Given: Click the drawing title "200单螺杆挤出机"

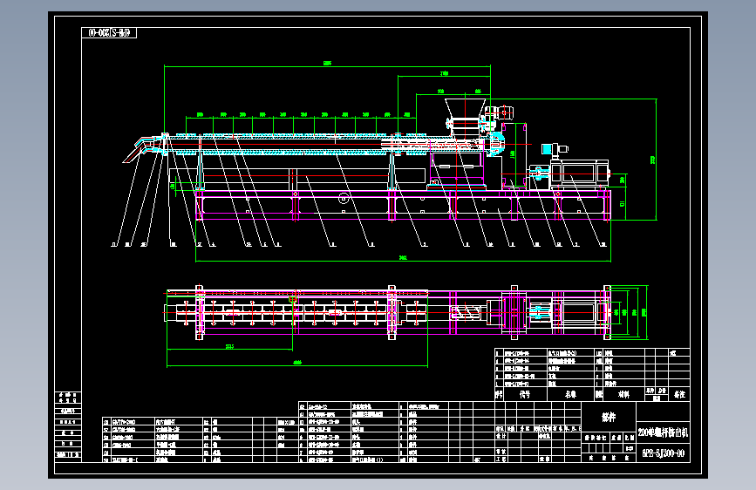Looking at the screenshot, I should 663,432.
